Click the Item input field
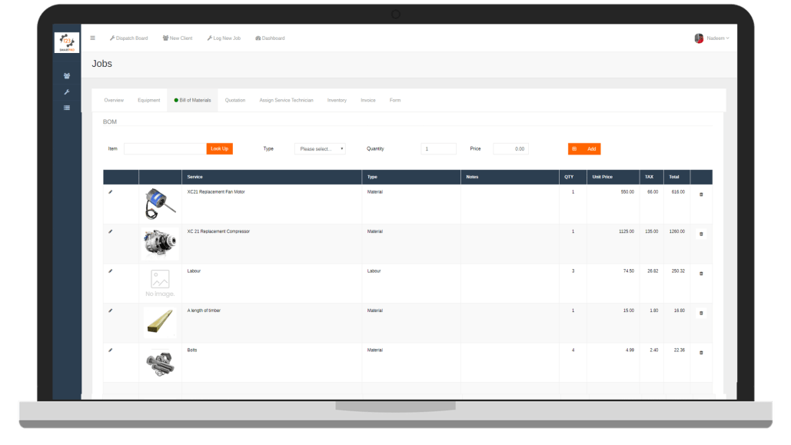 (165, 149)
